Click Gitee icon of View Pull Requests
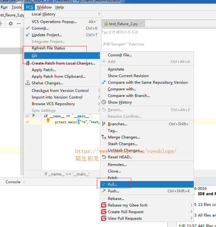Image resolution: width=216 pixels, height=227 pixels. coord(104,218)
